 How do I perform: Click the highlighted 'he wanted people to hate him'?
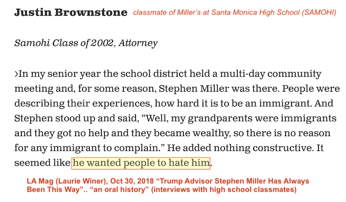141,163
